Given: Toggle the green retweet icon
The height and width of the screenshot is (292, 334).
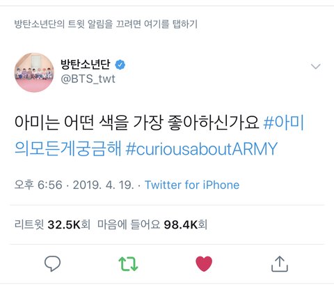Looking at the screenshot, I should [x=128, y=264].
